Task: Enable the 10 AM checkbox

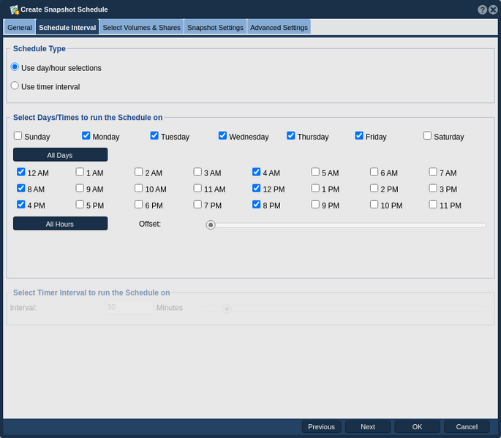Action: coord(139,188)
